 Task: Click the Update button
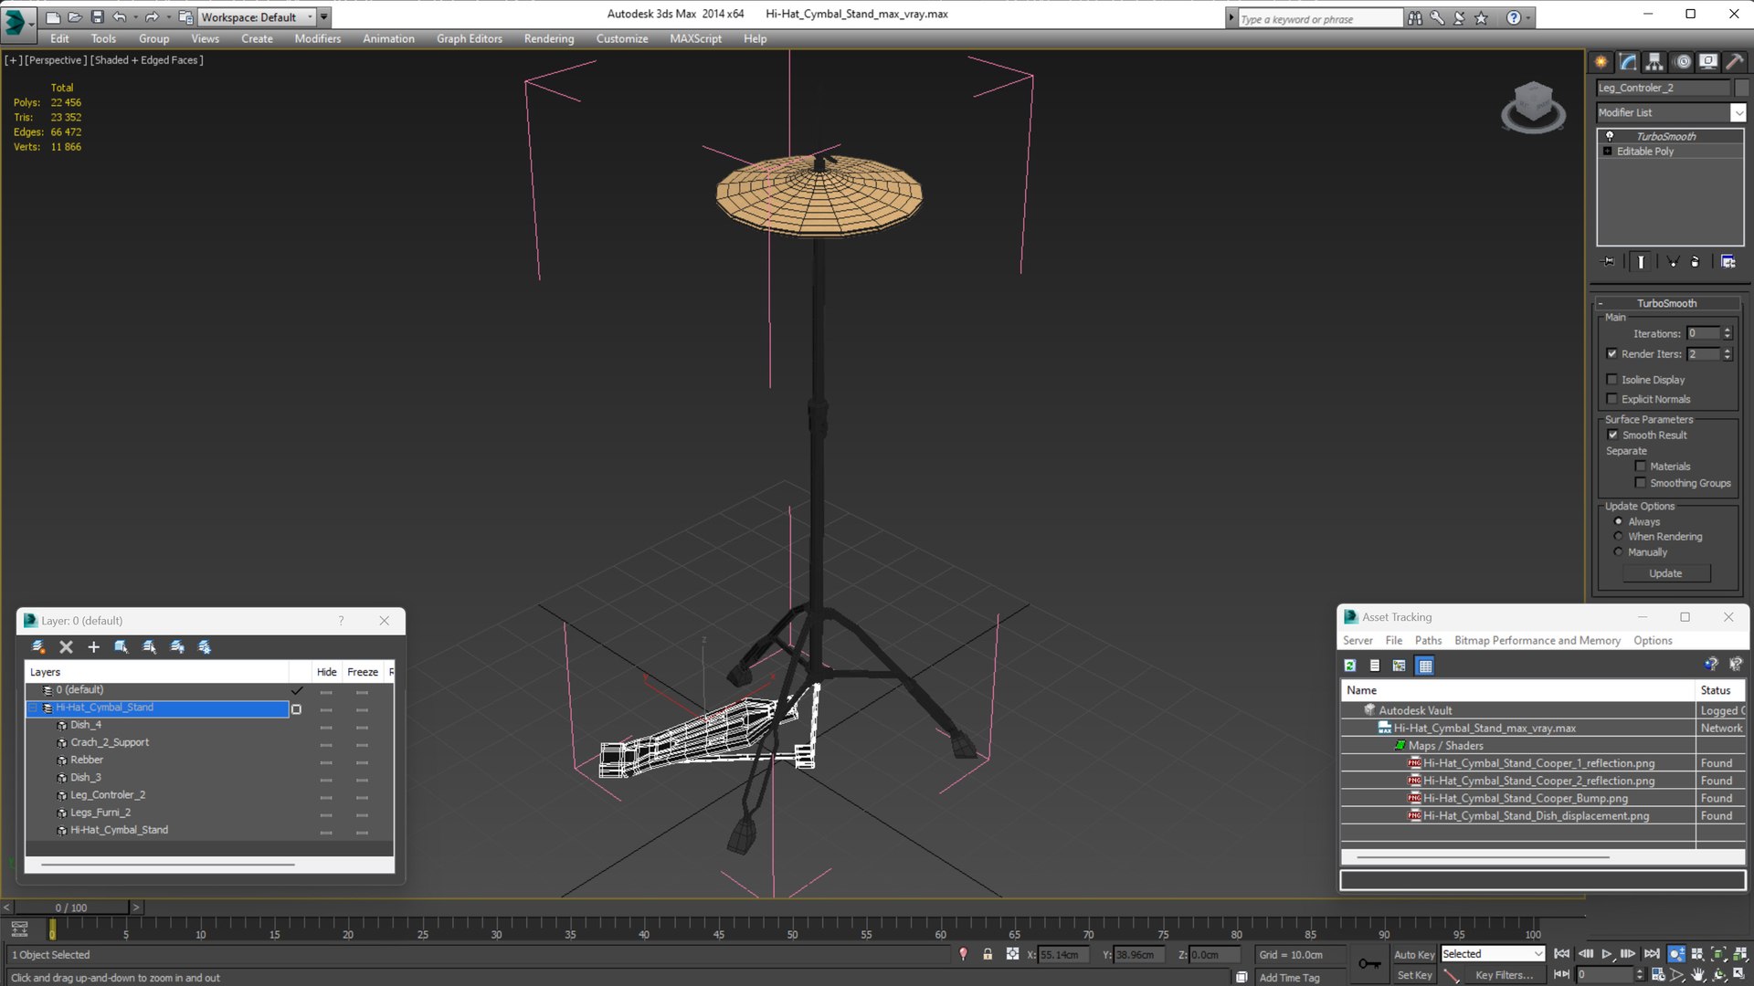point(1665,573)
